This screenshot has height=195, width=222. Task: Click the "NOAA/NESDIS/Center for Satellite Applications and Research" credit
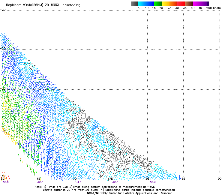[x=130, y=193]
